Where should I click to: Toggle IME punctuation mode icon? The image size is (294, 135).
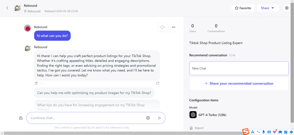[258, 132]
